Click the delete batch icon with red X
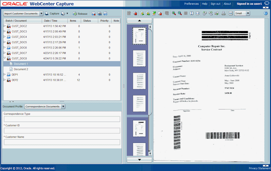This screenshot has height=171, width=271. click(94, 13)
